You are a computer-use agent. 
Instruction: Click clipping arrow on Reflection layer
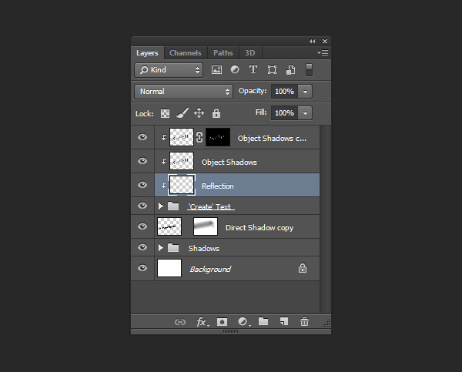coord(163,185)
